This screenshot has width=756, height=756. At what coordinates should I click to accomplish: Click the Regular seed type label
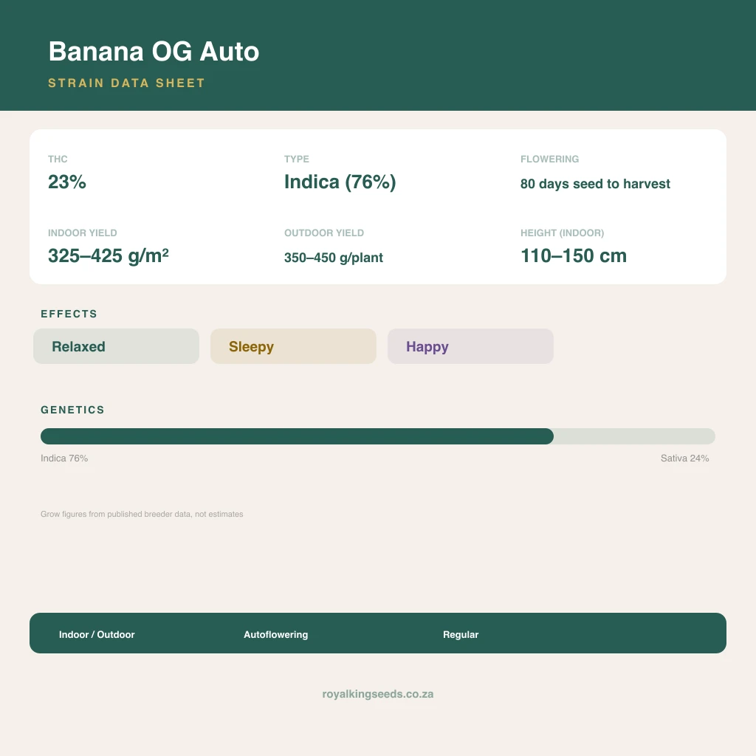coord(461,634)
